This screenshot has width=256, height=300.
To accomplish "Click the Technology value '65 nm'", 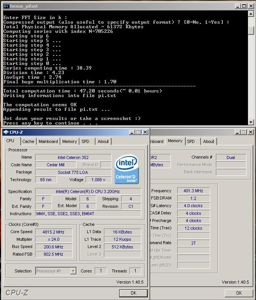I will (x=46, y=180).
